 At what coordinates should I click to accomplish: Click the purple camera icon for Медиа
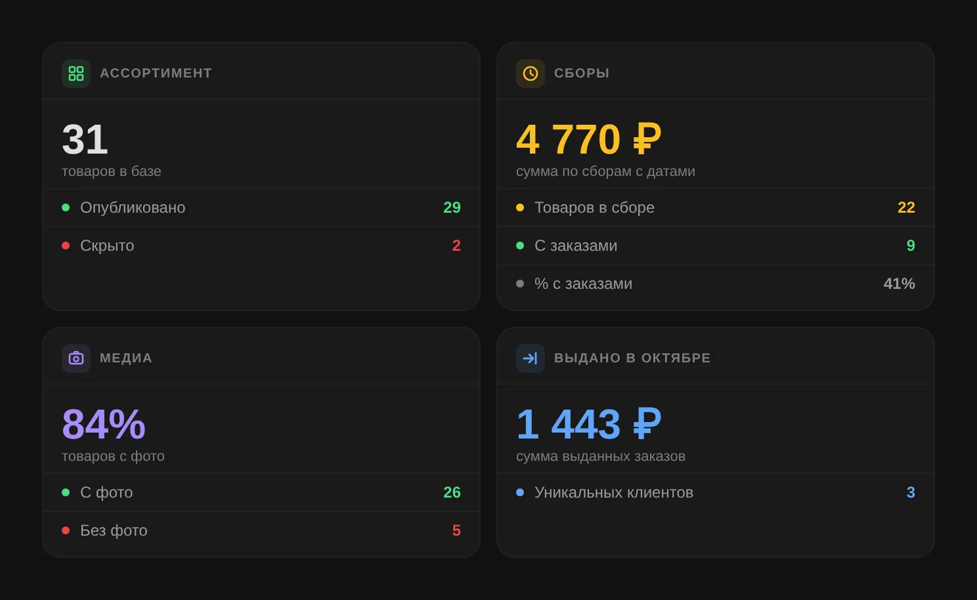coord(76,358)
